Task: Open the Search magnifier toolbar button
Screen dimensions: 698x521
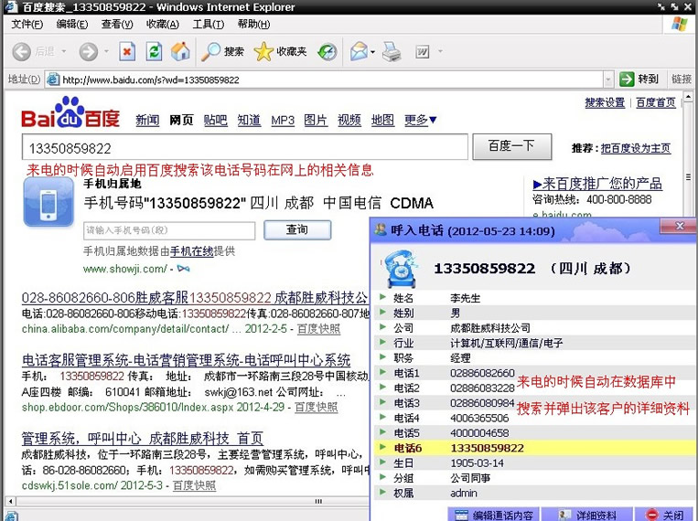Action: [x=222, y=51]
